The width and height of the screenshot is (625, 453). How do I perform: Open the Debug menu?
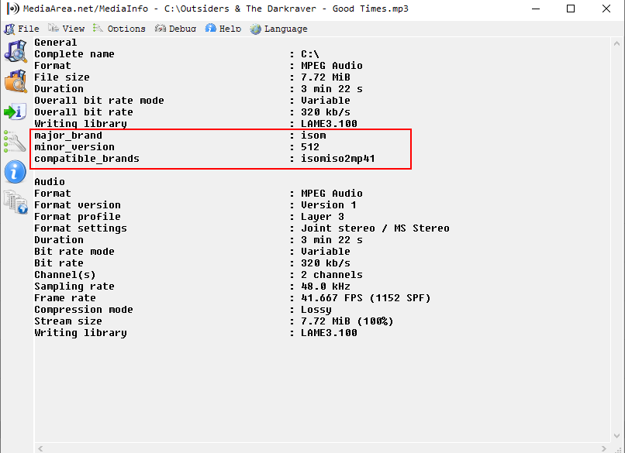175,29
